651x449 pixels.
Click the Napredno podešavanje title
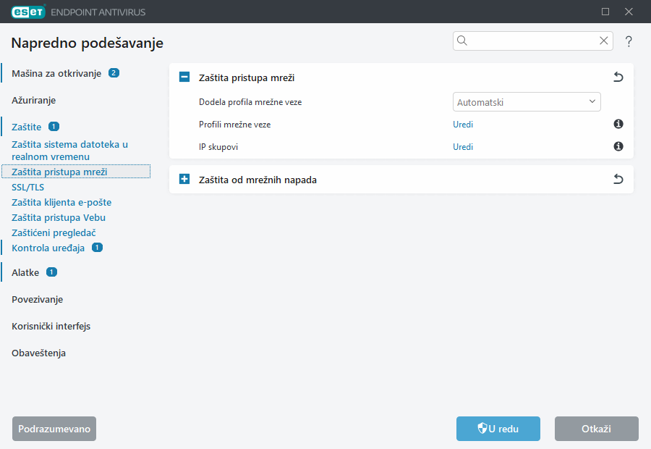88,43
